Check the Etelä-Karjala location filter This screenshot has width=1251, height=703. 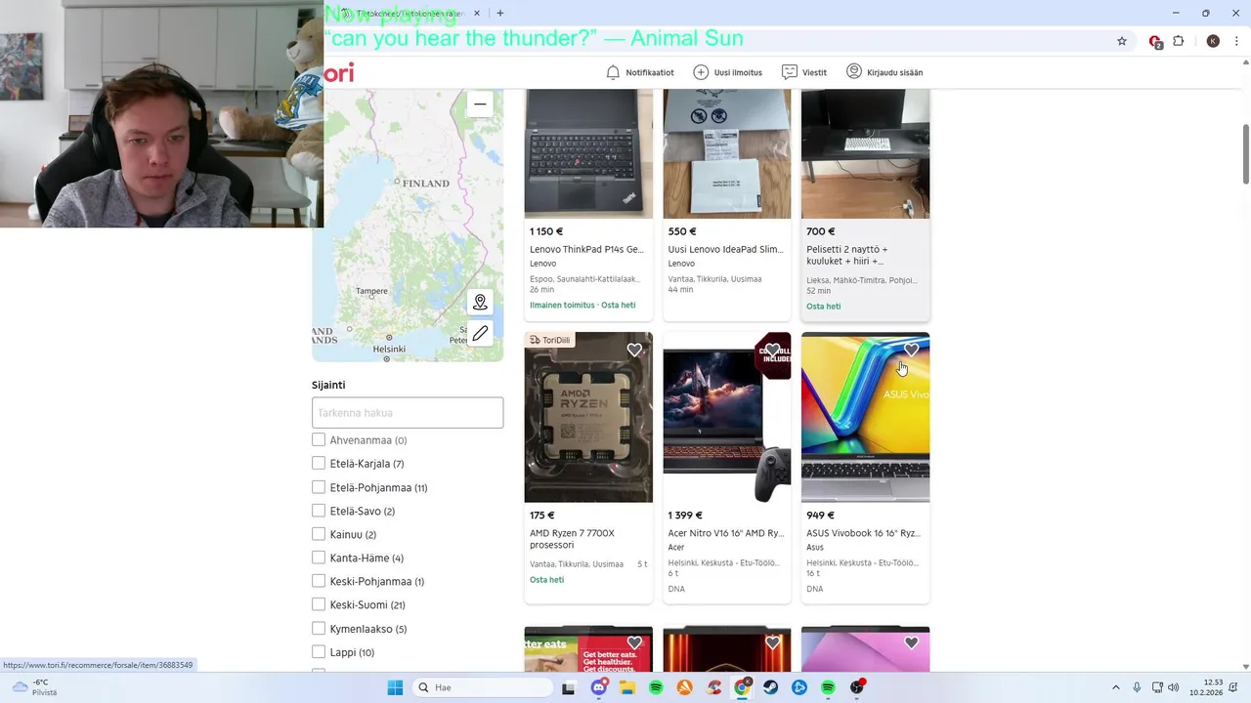click(319, 464)
